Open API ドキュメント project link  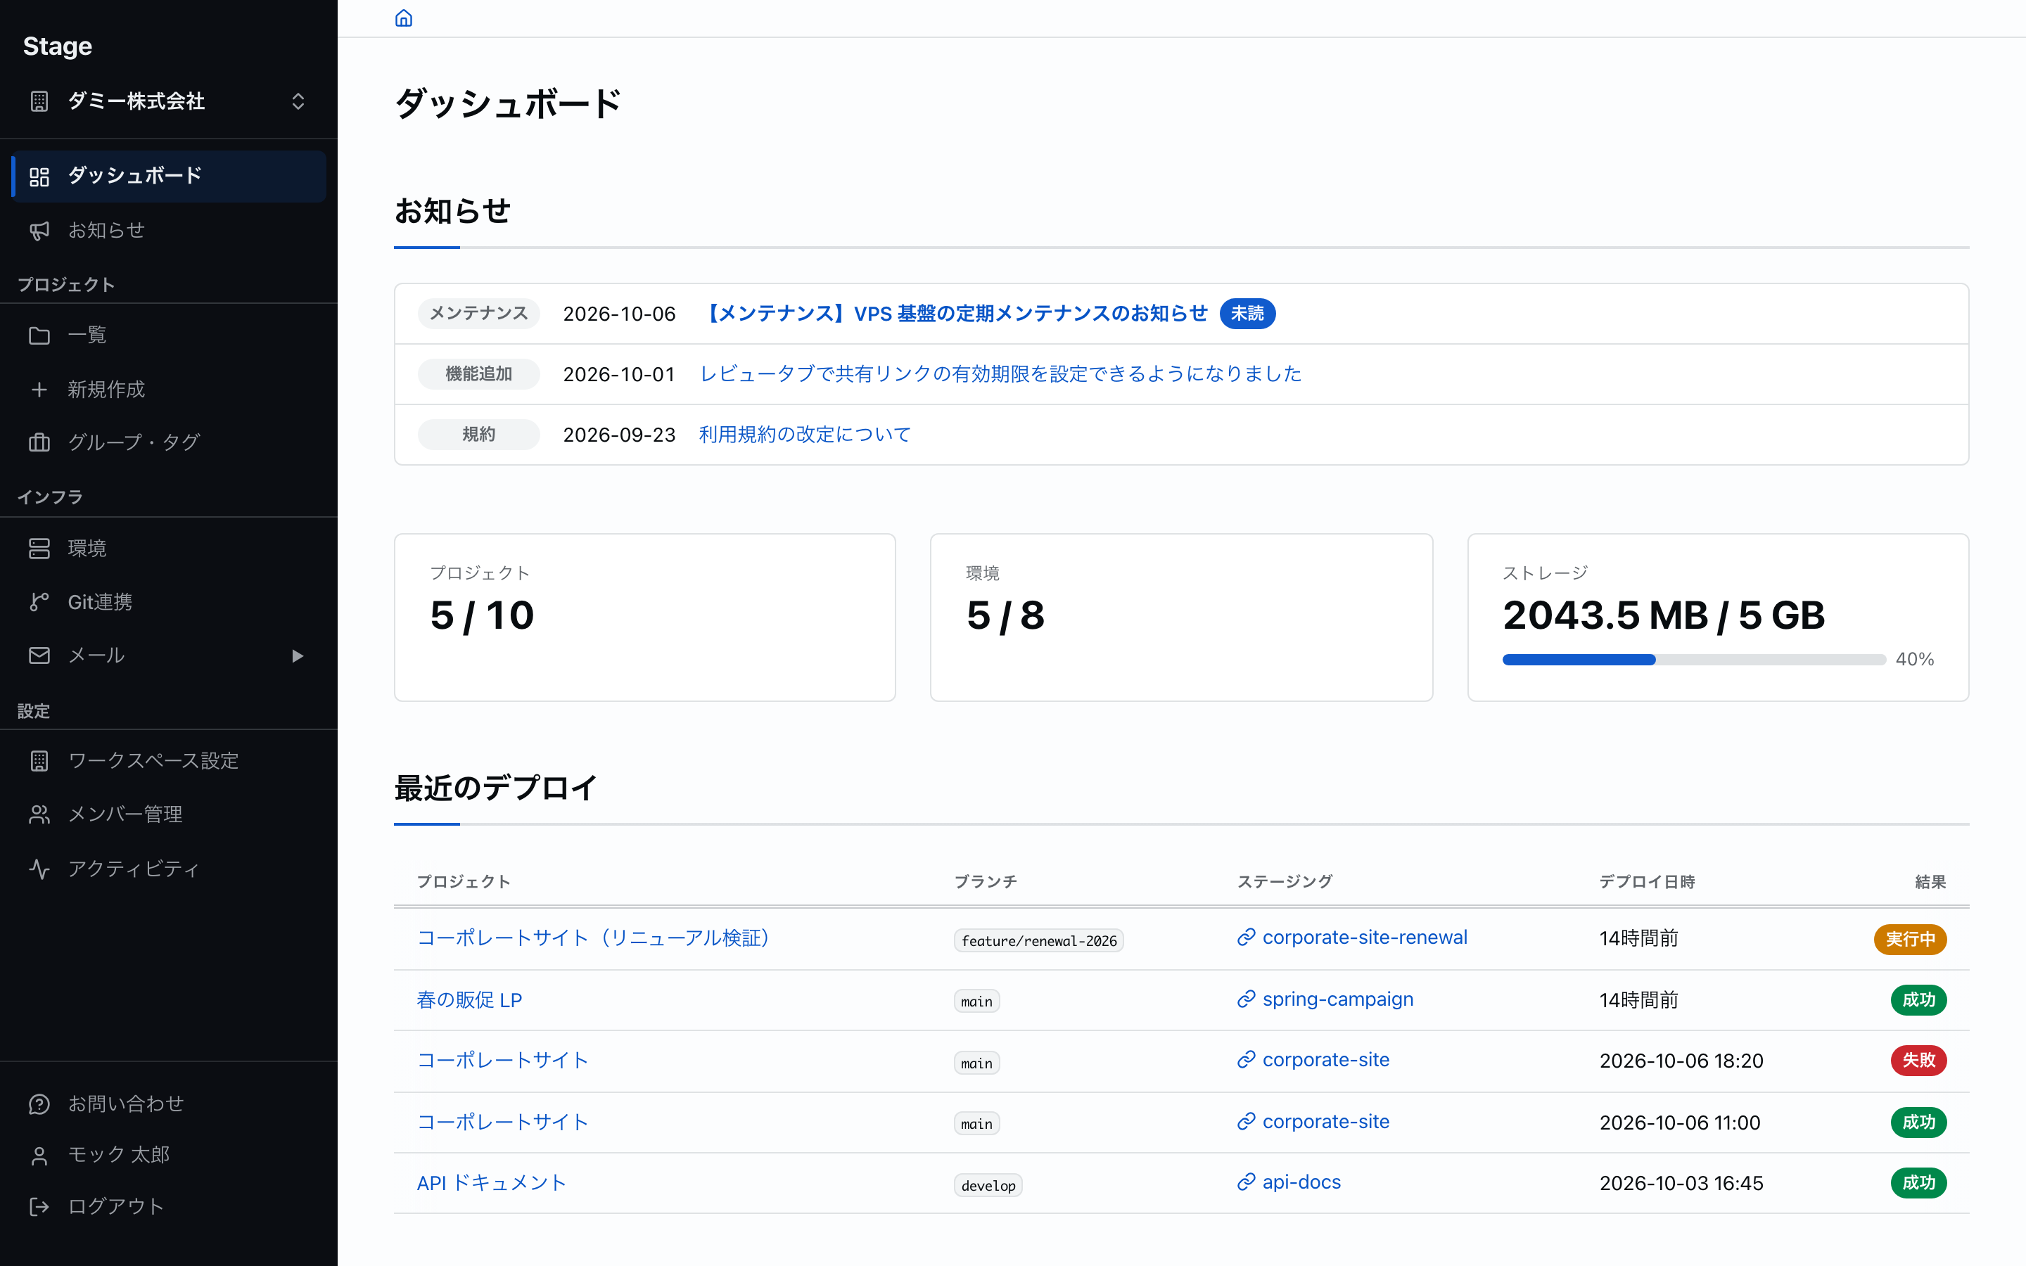point(492,1183)
